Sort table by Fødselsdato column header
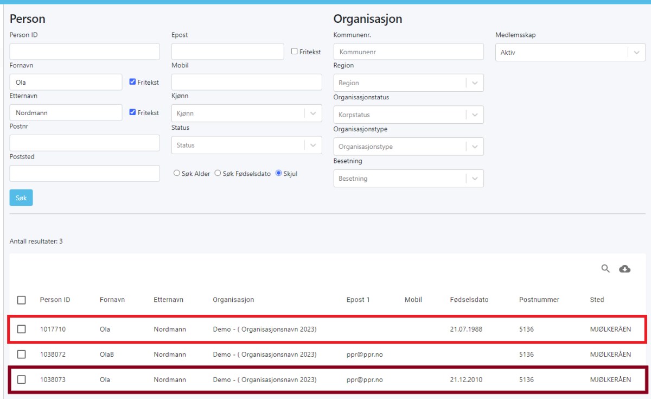Screen dimensions: 651x399 tap(469, 300)
